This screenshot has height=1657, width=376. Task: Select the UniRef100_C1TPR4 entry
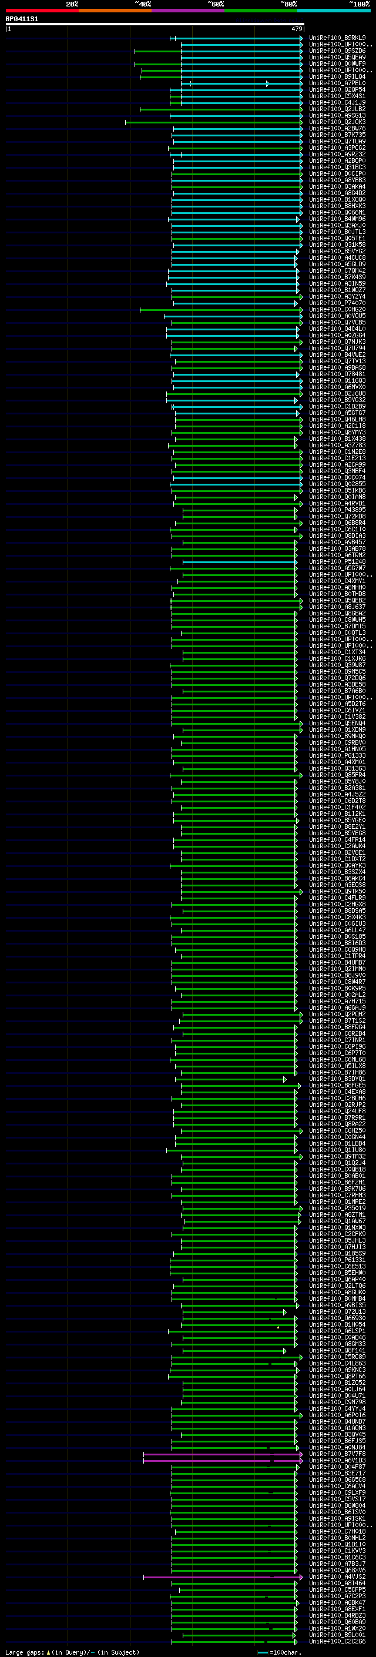click(337, 956)
